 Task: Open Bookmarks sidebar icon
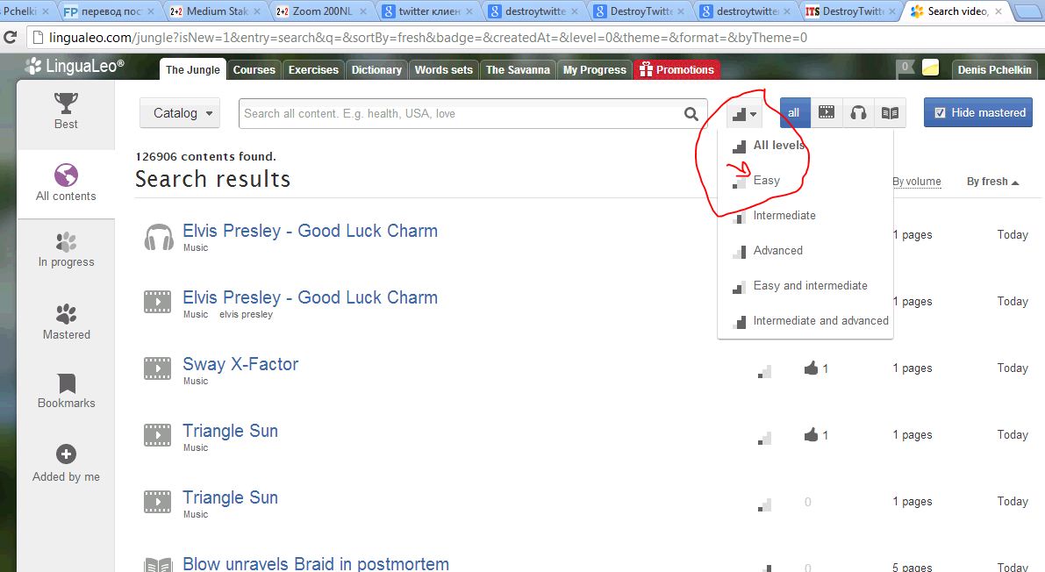67,383
